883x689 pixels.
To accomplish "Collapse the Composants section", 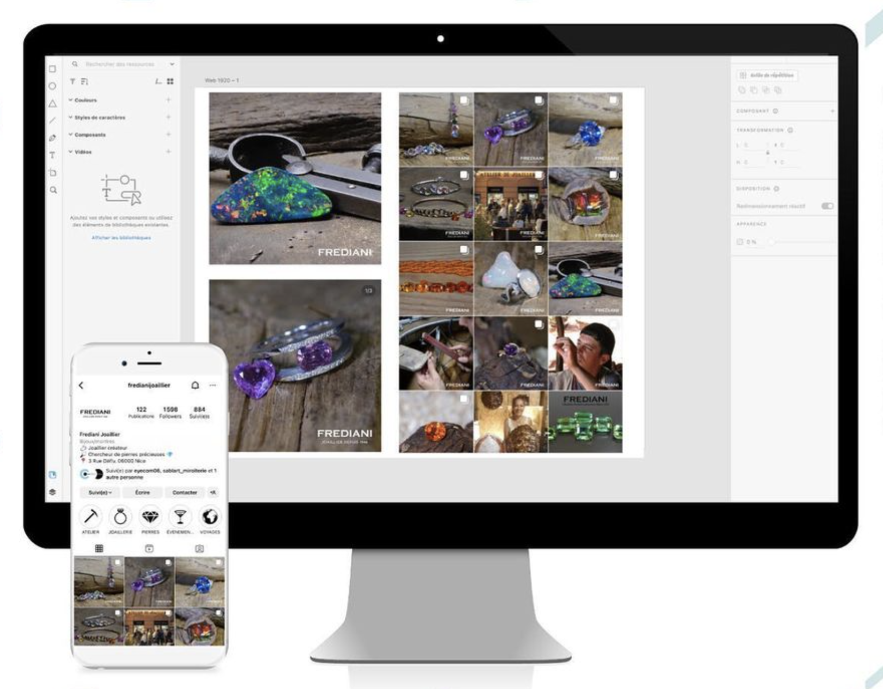I will [71, 135].
